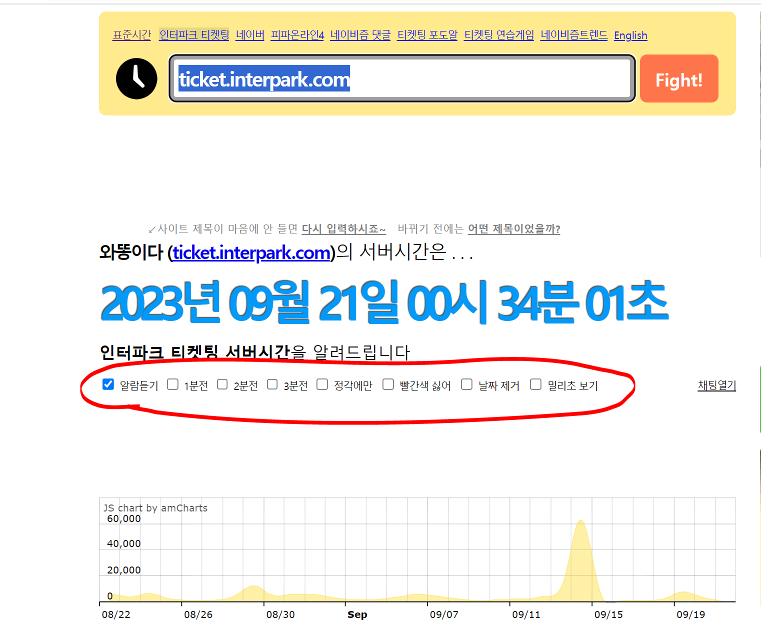The image size is (761, 622).
Task: Open the 인터파크 티켓팅 link
Action: (x=194, y=35)
